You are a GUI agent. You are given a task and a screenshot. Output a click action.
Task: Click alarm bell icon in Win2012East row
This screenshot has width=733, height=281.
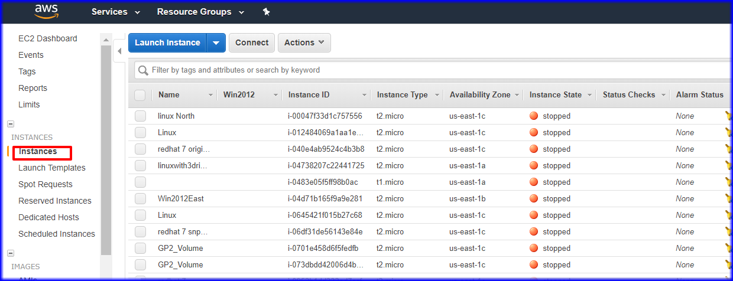(728, 199)
